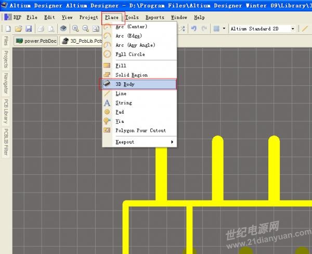Expand Keepout submenu

point(139,142)
